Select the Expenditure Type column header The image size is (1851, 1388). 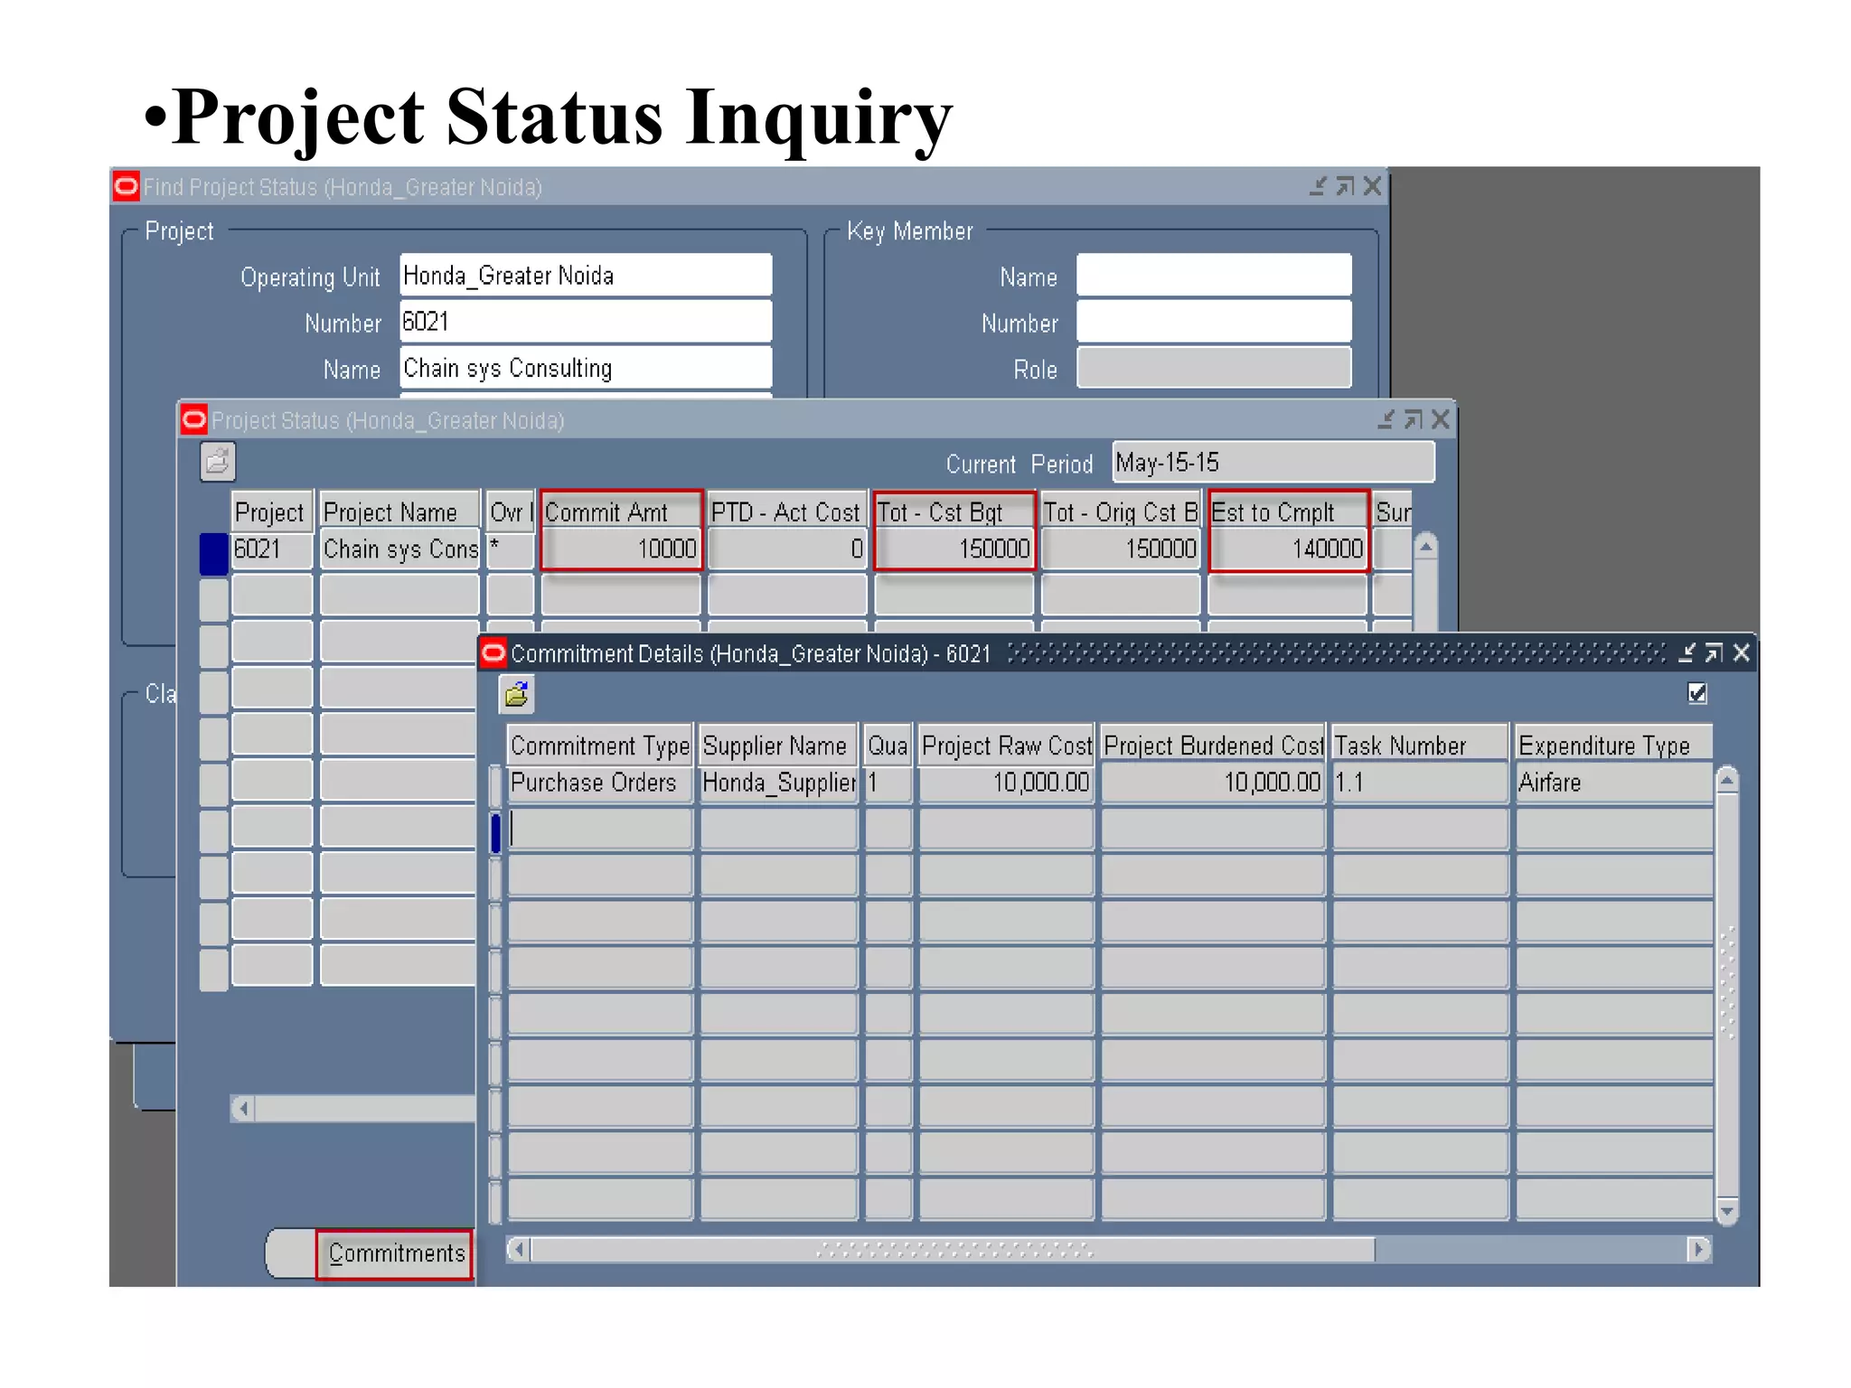click(1613, 746)
